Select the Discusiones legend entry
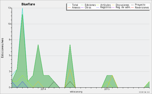 tap(122, 5)
